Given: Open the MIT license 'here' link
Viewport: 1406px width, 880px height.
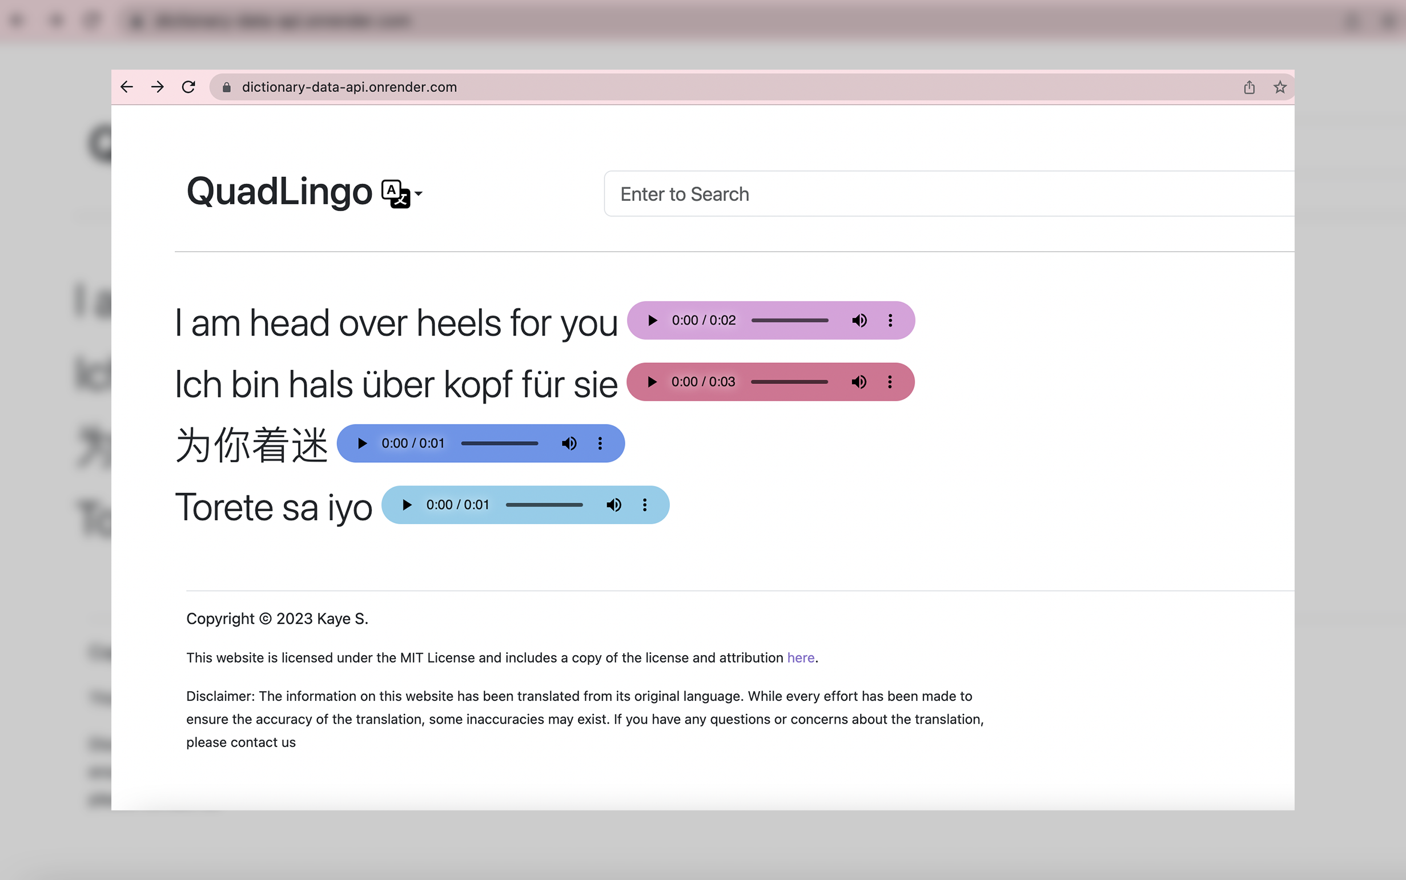Looking at the screenshot, I should [x=800, y=657].
